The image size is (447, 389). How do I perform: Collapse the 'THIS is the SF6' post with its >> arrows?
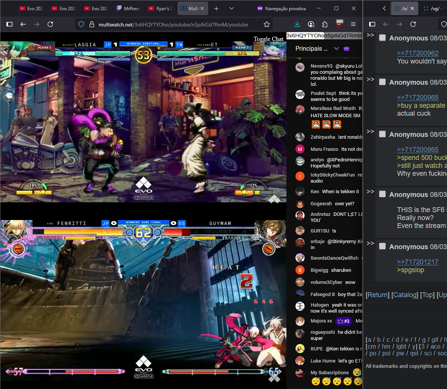(370, 192)
